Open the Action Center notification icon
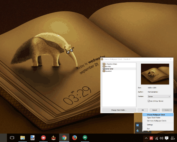Screen dimensions: 177x142 point(166,138)
